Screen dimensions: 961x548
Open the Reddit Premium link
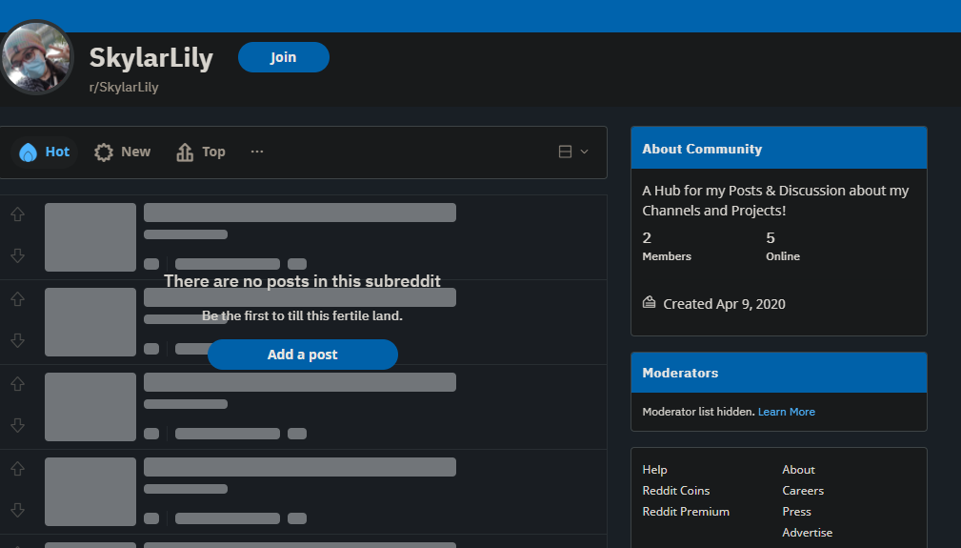[686, 511]
